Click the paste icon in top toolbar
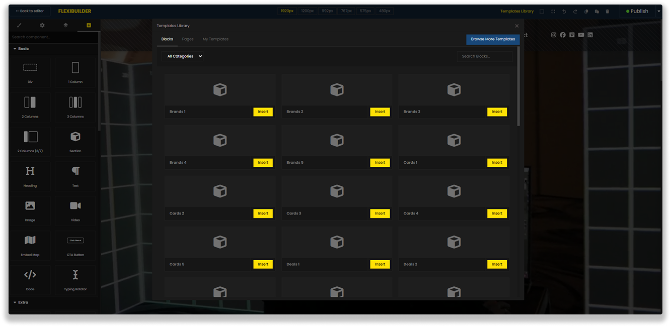The height and width of the screenshot is (327, 671). [x=597, y=11]
